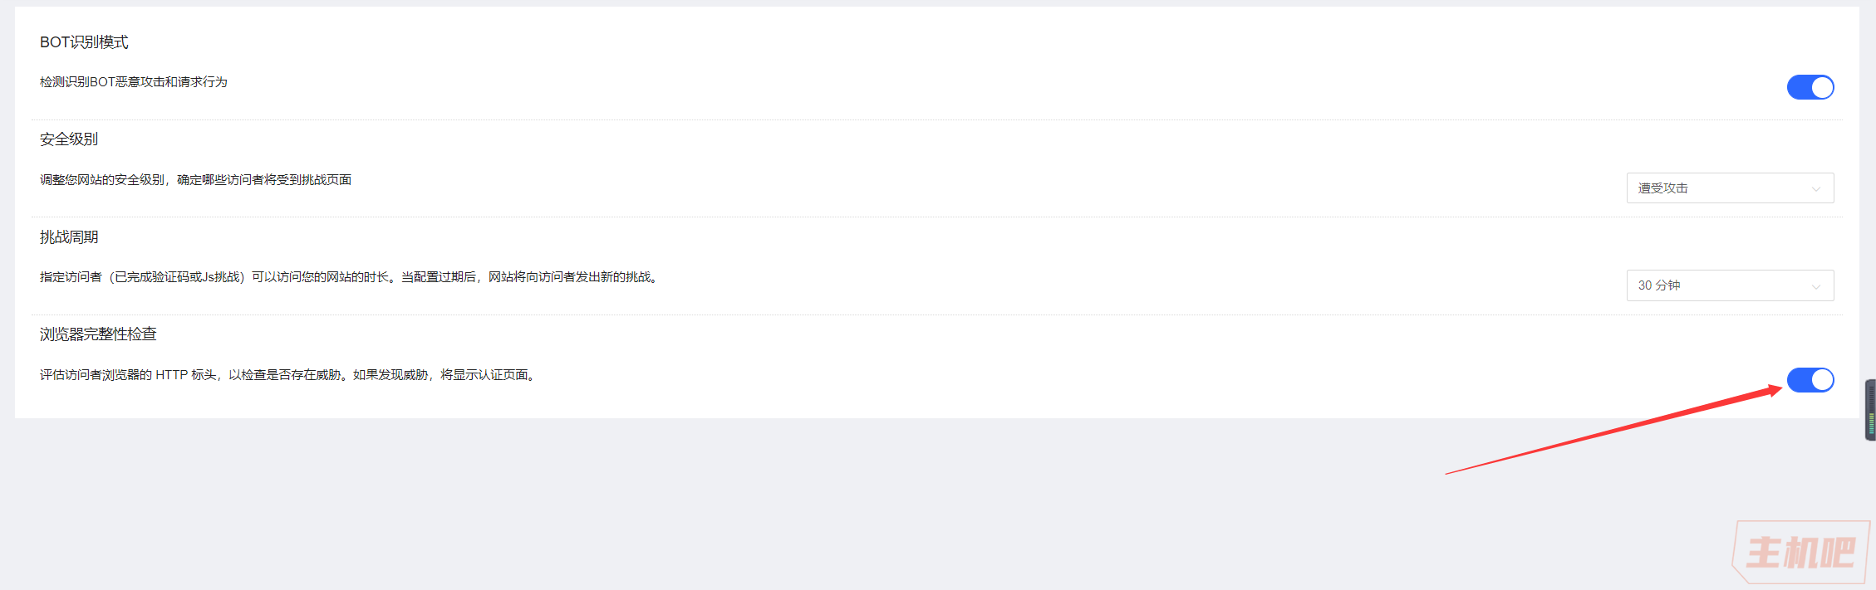Click the meter widget on right edge
Screen dimensions: 1876x590
1870,410
